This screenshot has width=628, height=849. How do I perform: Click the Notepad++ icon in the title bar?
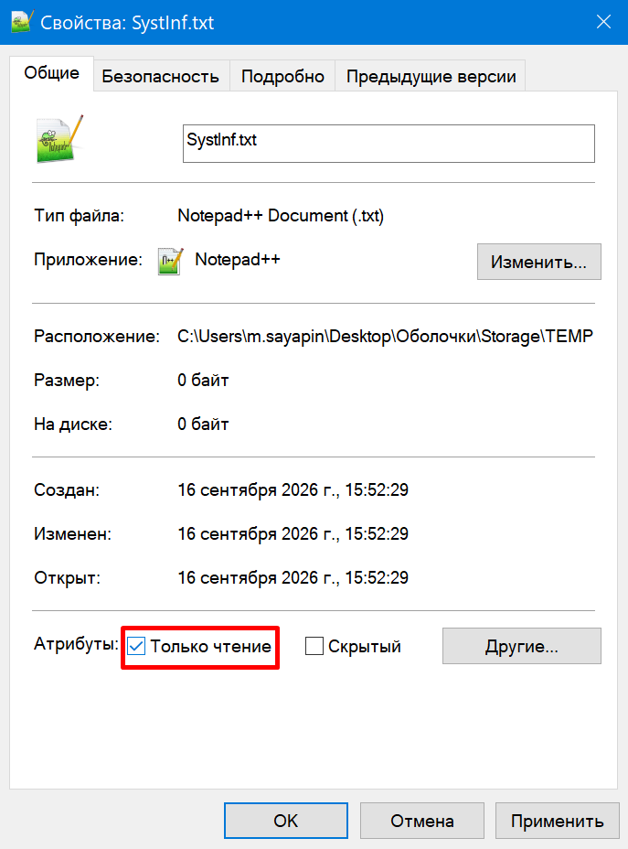22,22
